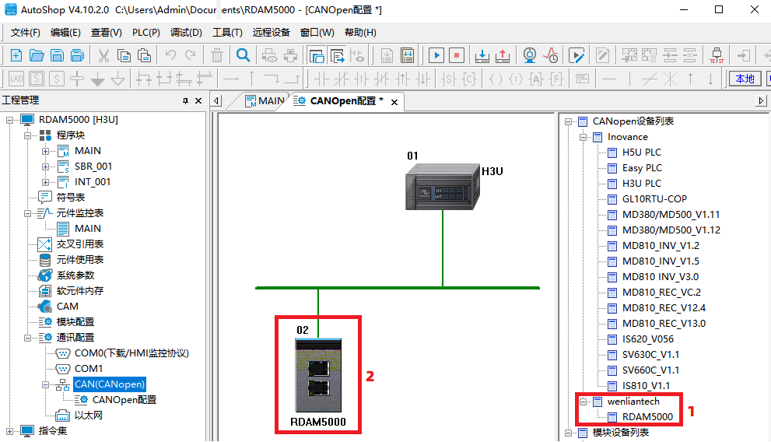Stop the PLC with red stop icon
This screenshot has width=771, height=442.
click(x=457, y=55)
